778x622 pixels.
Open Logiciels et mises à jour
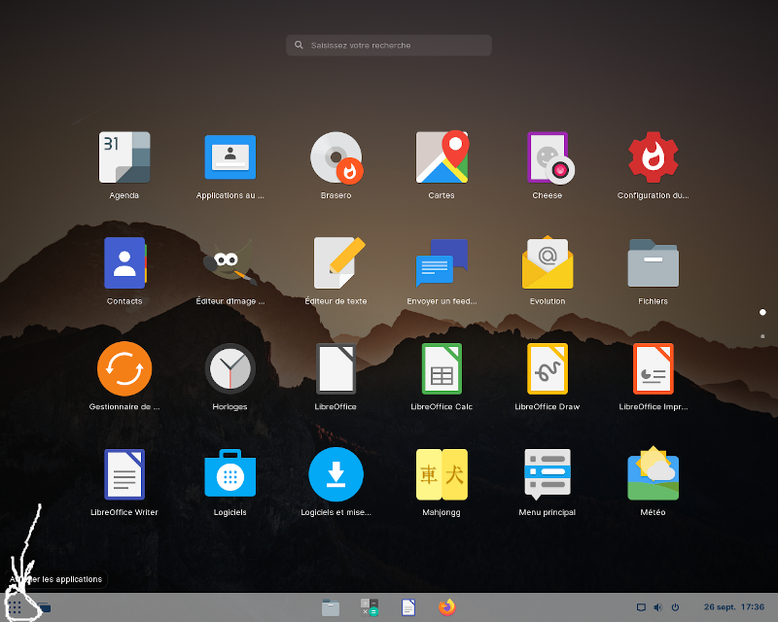point(336,474)
